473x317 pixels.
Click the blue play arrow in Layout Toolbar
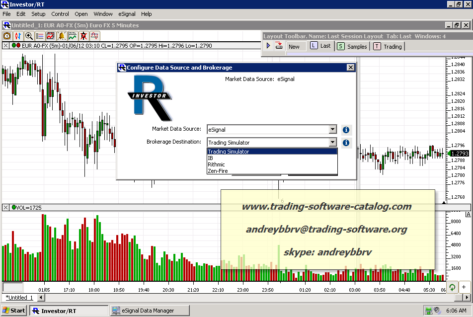click(x=268, y=46)
